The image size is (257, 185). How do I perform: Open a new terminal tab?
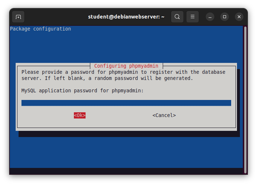(18, 17)
